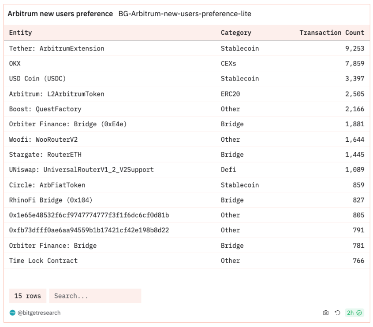Sort by Transaction Count header
Viewport: 373px width, 327px height.
[332, 33]
